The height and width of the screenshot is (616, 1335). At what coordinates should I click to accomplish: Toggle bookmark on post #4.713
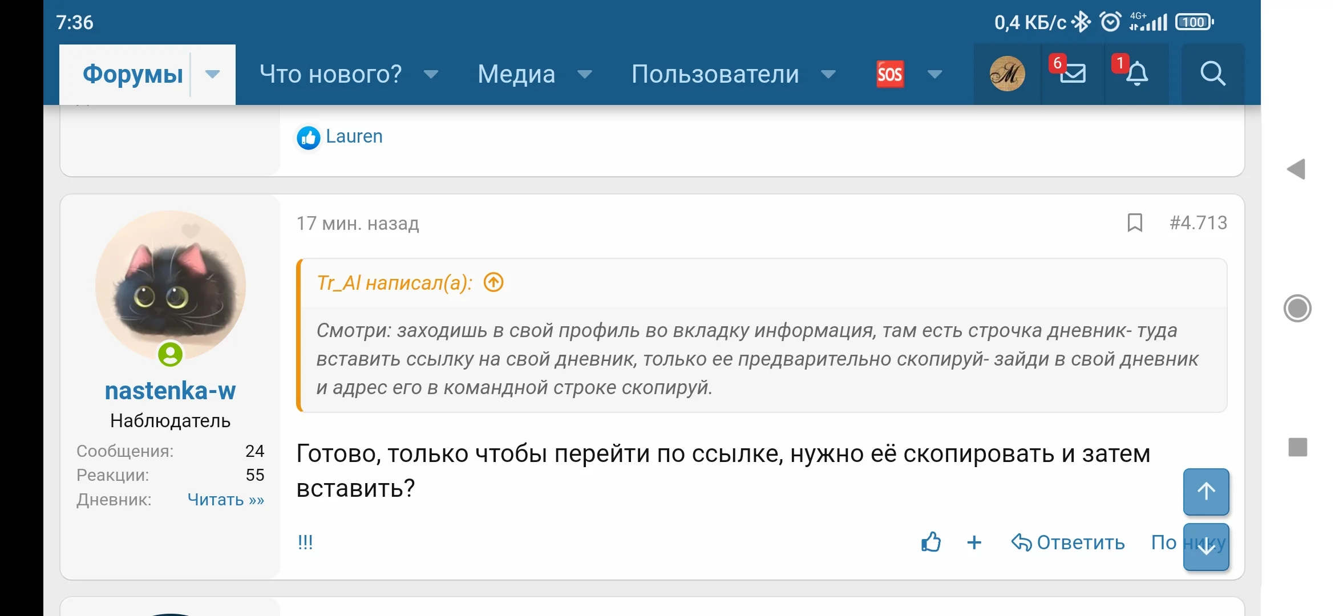pos(1135,222)
